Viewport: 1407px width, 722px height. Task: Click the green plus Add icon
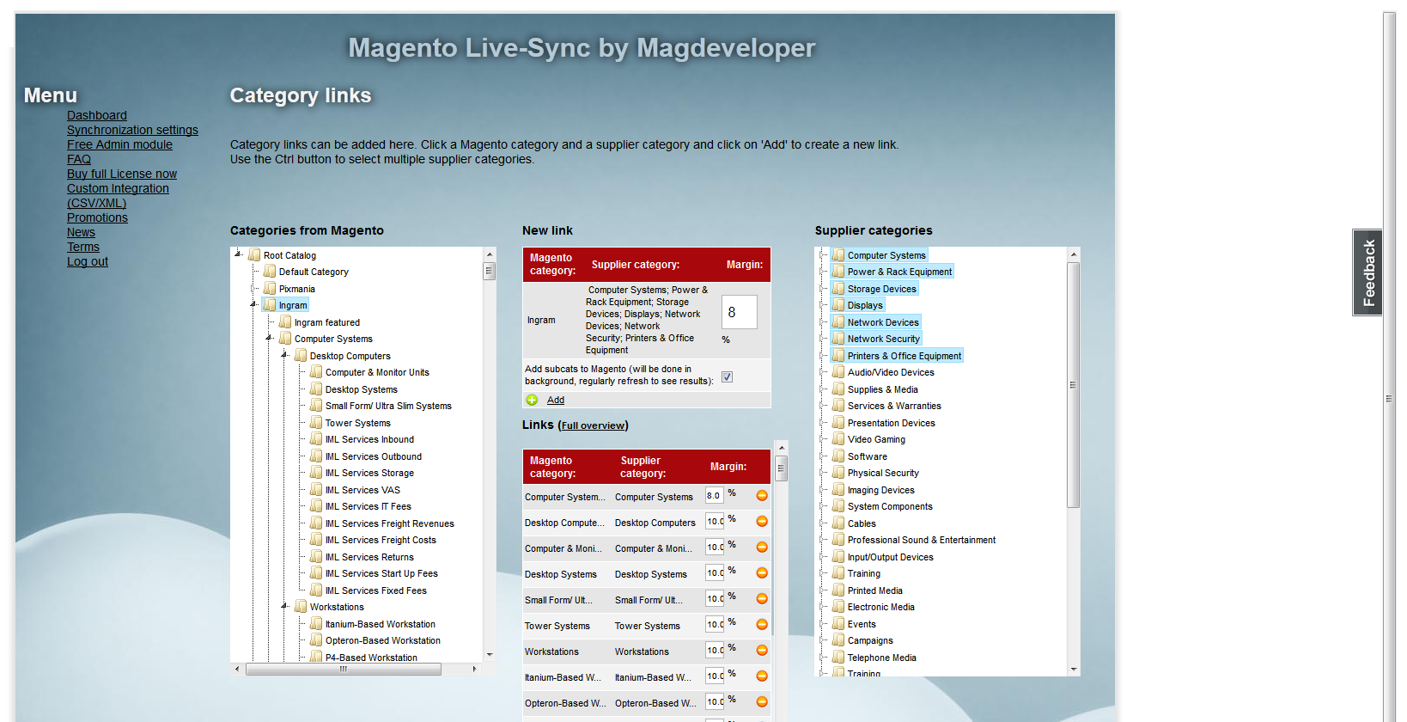[532, 400]
